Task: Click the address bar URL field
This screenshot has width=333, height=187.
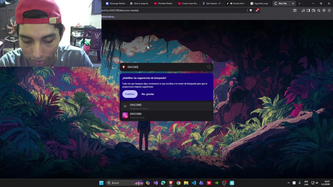Action: tap(174, 10)
